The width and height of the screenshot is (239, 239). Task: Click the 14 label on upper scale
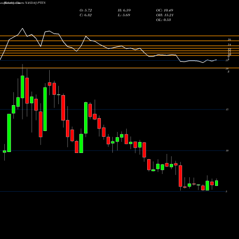(x=229, y=44)
